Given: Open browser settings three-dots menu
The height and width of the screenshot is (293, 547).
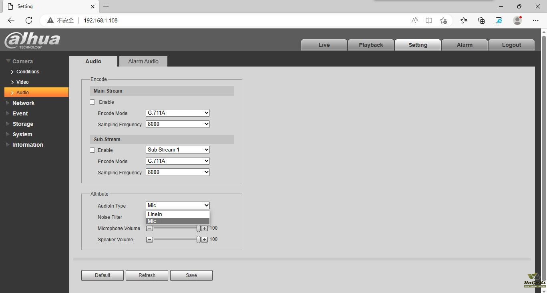Looking at the screenshot, I should click(536, 20).
